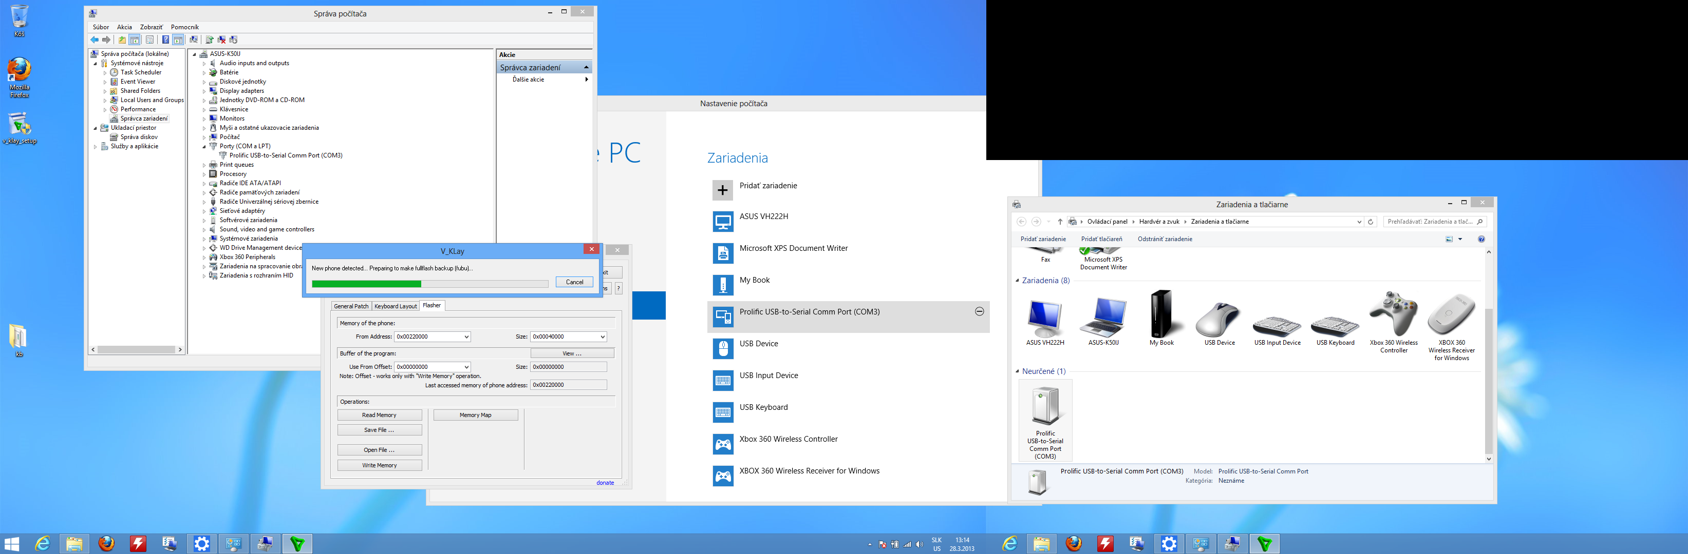Click the disable device down-arrow toolbar icon
The image size is (1688, 554).
point(233,40)
